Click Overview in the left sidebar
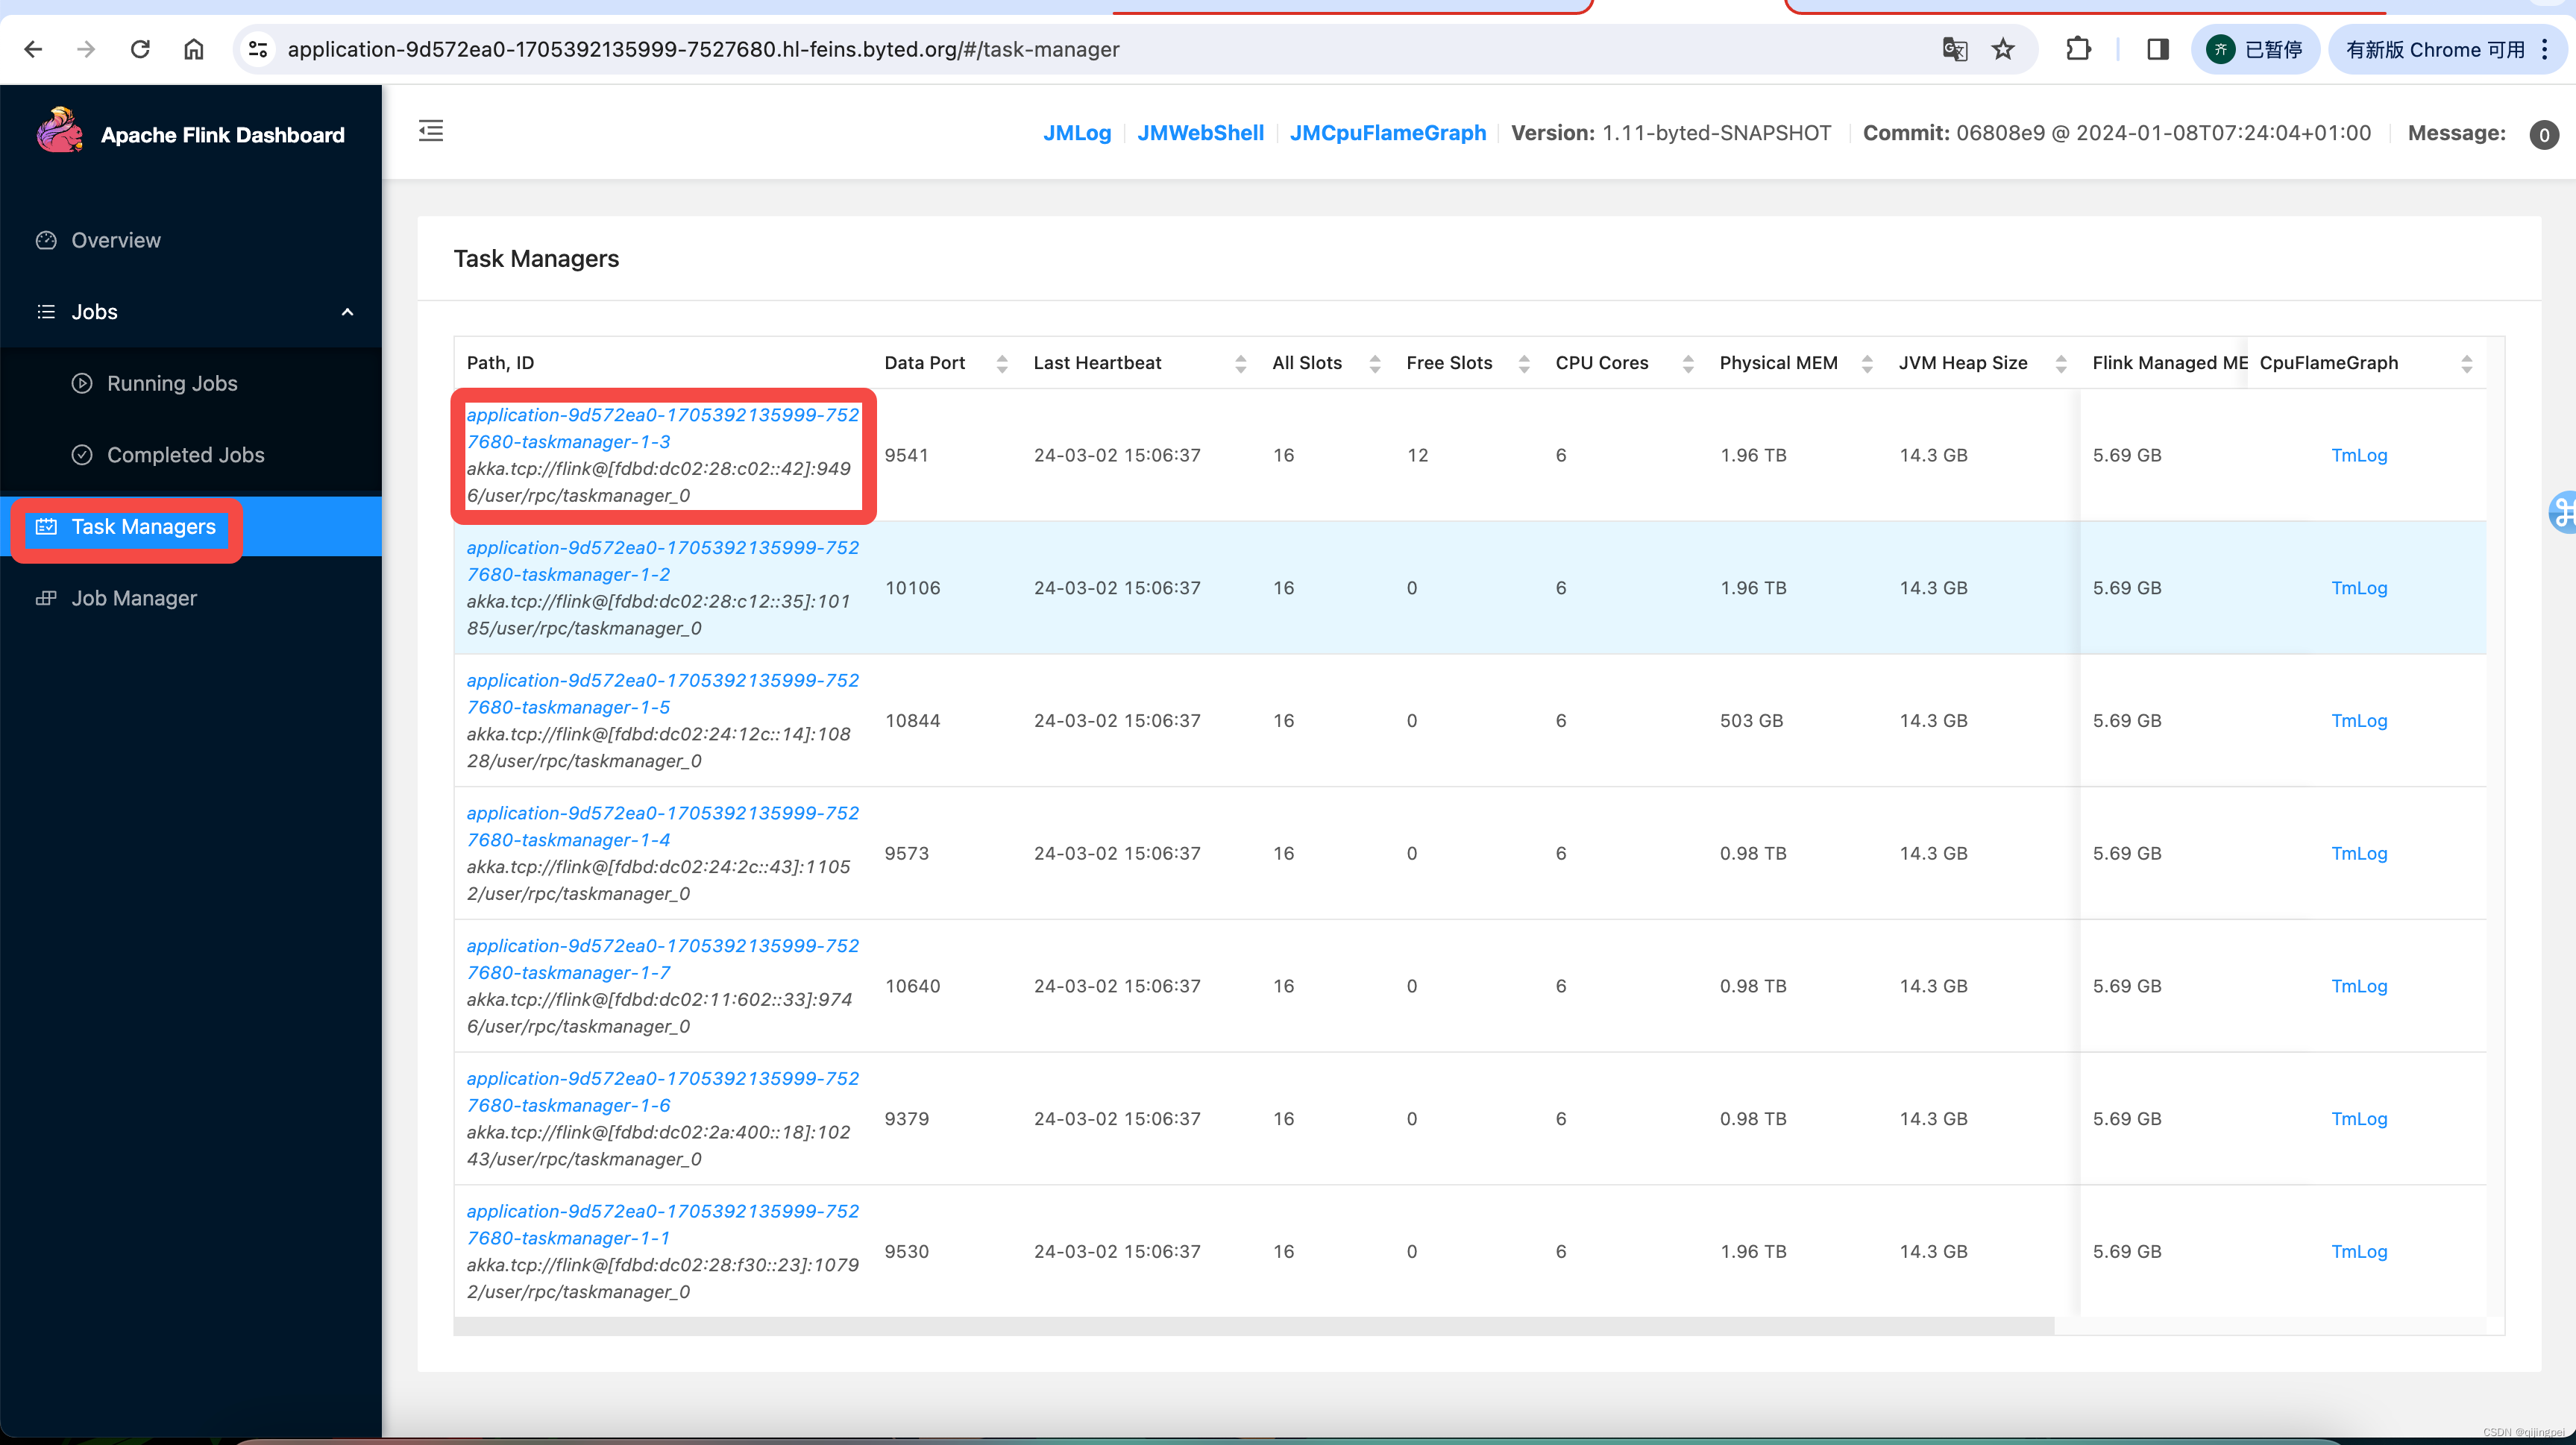The width and height of the screenshot is (2576, 1445). pos(115,239)
